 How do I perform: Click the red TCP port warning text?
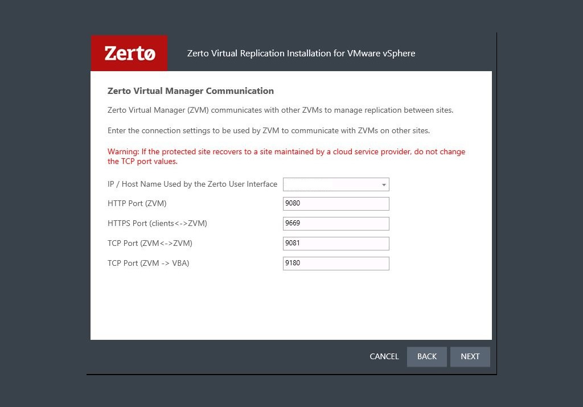click(x=286, y=157)
